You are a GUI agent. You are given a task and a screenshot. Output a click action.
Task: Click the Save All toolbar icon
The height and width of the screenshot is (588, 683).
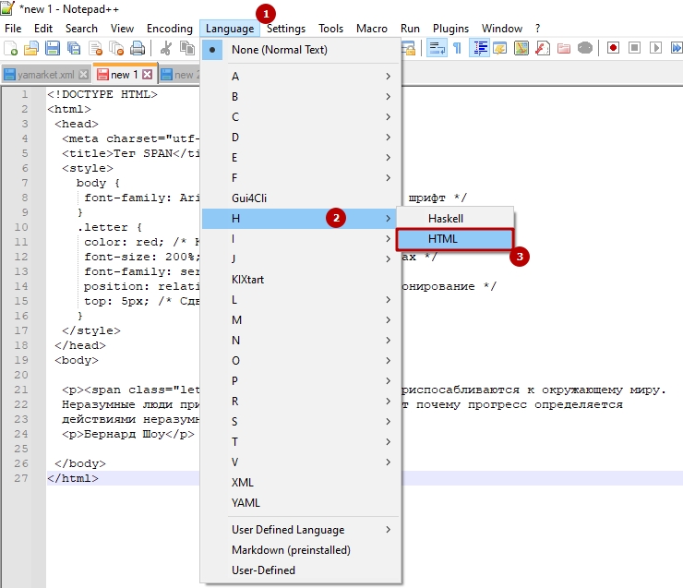[73, 49]
